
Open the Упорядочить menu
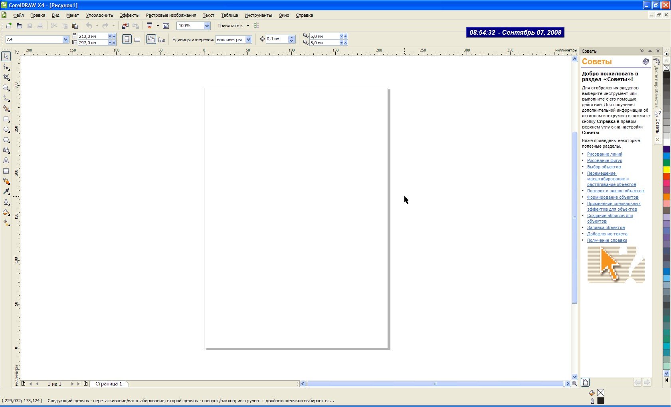(x=99, y=15)
